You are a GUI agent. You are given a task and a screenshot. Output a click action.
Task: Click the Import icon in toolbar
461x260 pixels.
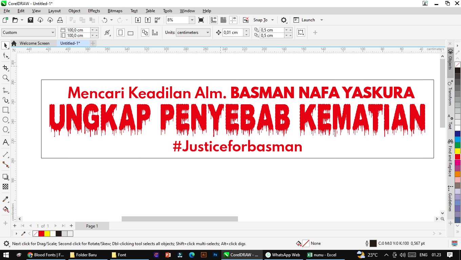tap(138, 20)
